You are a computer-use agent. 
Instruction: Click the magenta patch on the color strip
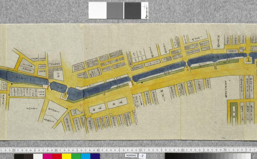tap(47, 156)
